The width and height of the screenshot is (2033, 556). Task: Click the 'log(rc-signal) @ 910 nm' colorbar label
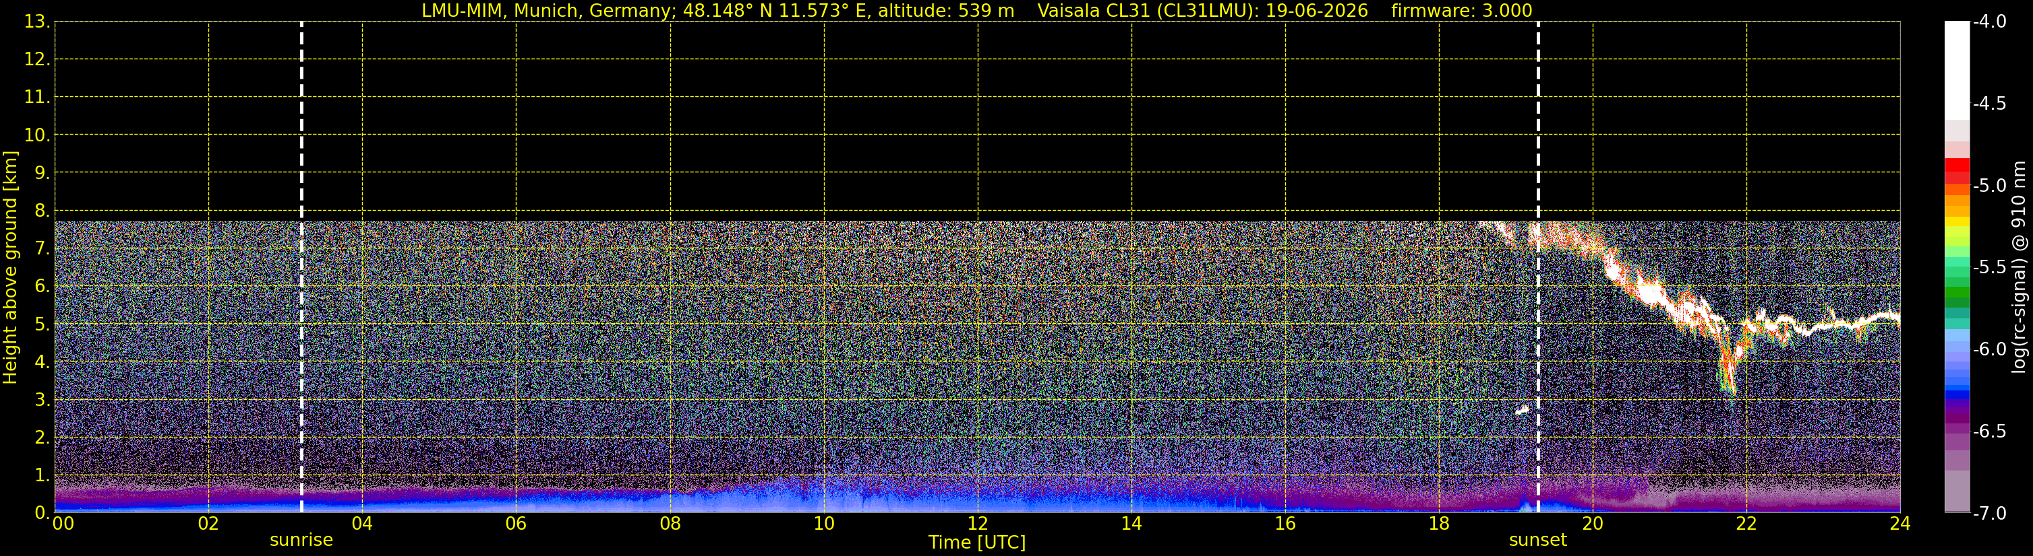click(2019, 268)
